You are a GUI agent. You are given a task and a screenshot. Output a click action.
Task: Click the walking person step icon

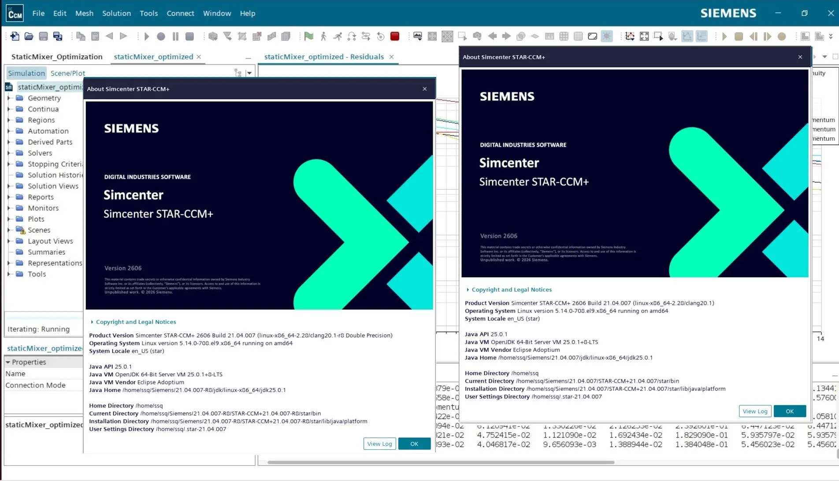tap(323, 37)
